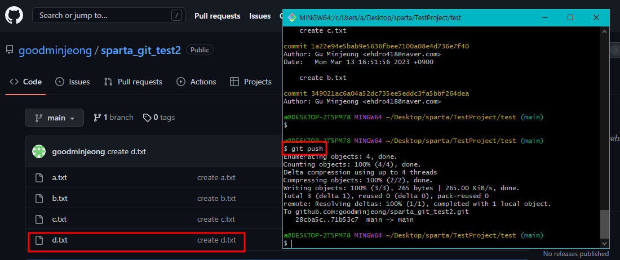Click the 28cba5c..71b53c7 main -> main line

click(x=355, y=219)
